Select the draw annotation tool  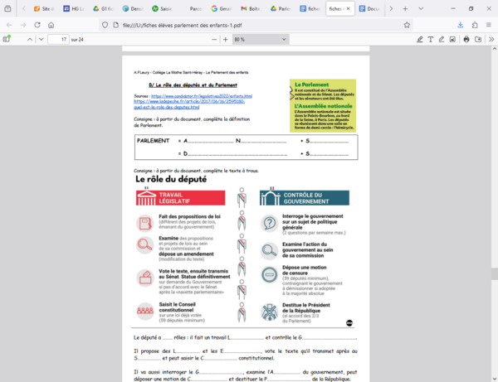(442, 39)
